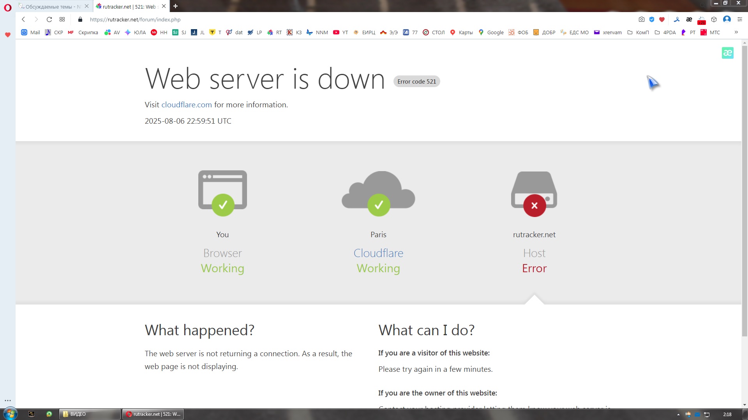748x420 pixels.
Task: Reload the current page
Action: point(49,19)
